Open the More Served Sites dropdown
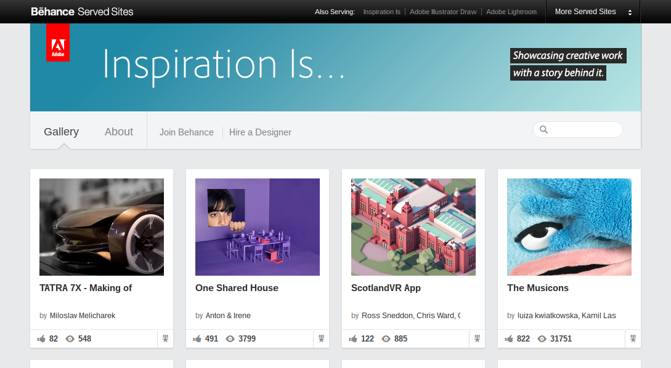The width and height of the screenshot is (671, 368). click(593, 12)
